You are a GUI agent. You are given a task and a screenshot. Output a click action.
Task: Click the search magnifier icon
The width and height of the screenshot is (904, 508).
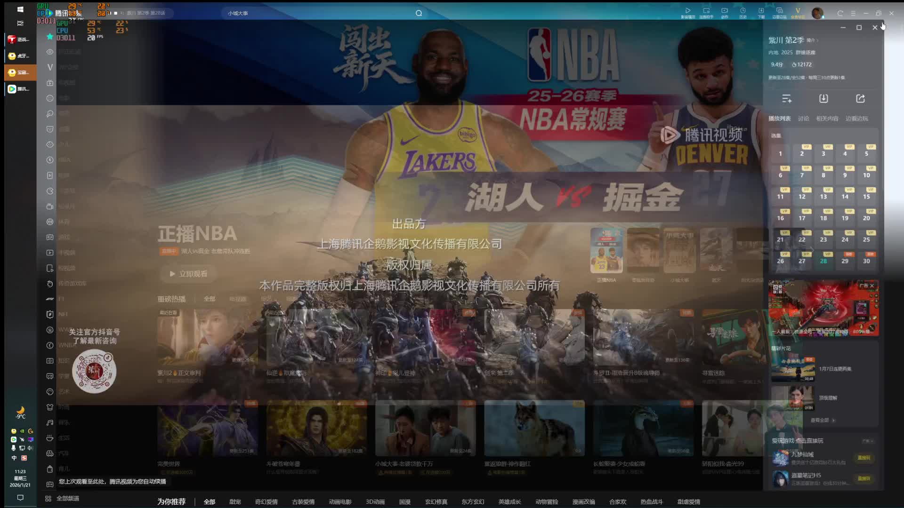pyautogui.click(x=419, y=13)
